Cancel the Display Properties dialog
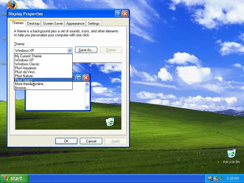 click(91, 141)
